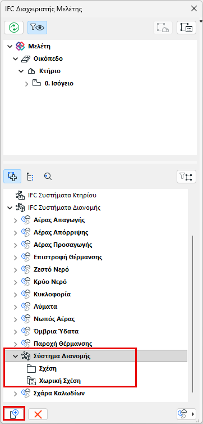Expand the Σχάρα Καλωδίων system
The width and height of the screenshot is (203, 424).
coord(15,393)
